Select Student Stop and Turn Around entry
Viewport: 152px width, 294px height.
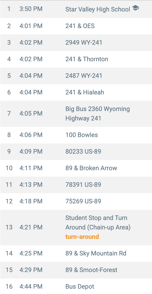point(76,227)
